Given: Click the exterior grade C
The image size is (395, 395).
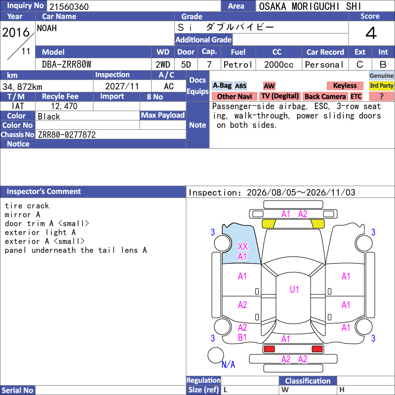Looking at the screenshot, I should pyautogui.click(x=360, y=65).
